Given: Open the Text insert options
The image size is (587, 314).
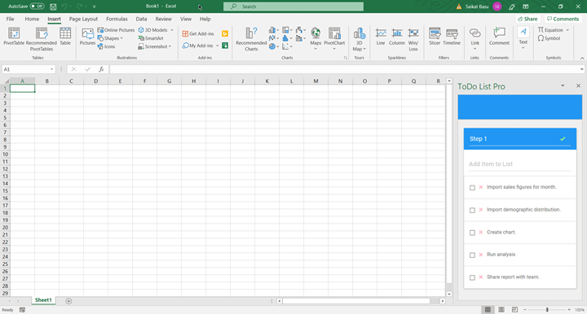Looking at the screenshot, I should point(523,38).
